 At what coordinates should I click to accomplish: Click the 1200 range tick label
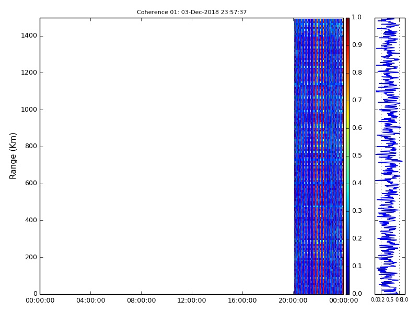29,73
